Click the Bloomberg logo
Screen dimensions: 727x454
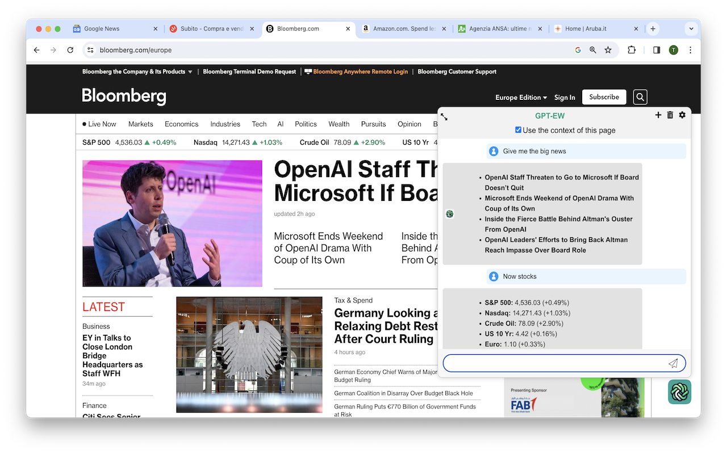tap(124, 96)
